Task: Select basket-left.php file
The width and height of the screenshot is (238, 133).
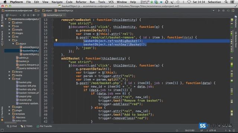Action: point(26,86)
